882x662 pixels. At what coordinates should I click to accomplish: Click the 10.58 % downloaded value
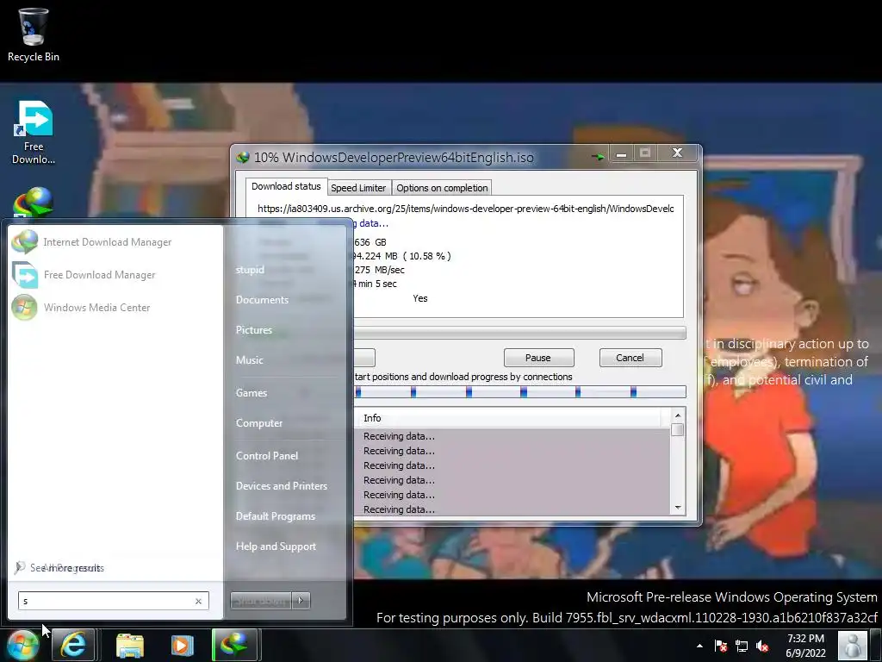click(426, 256)
